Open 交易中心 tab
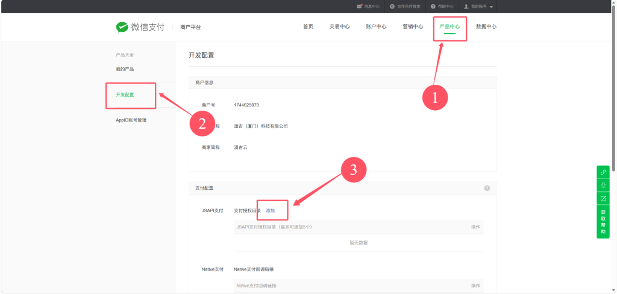 point(340,26)
